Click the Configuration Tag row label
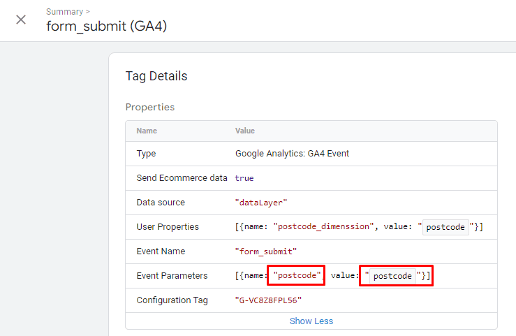 point(172,300)
